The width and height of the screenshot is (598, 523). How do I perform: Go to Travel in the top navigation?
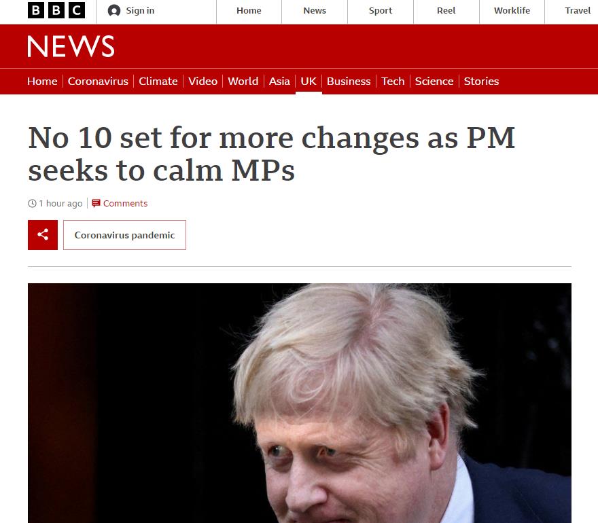(x=578, y=11)
